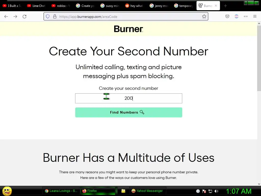Go forward using the browser forward arrow

coord(15,17)
